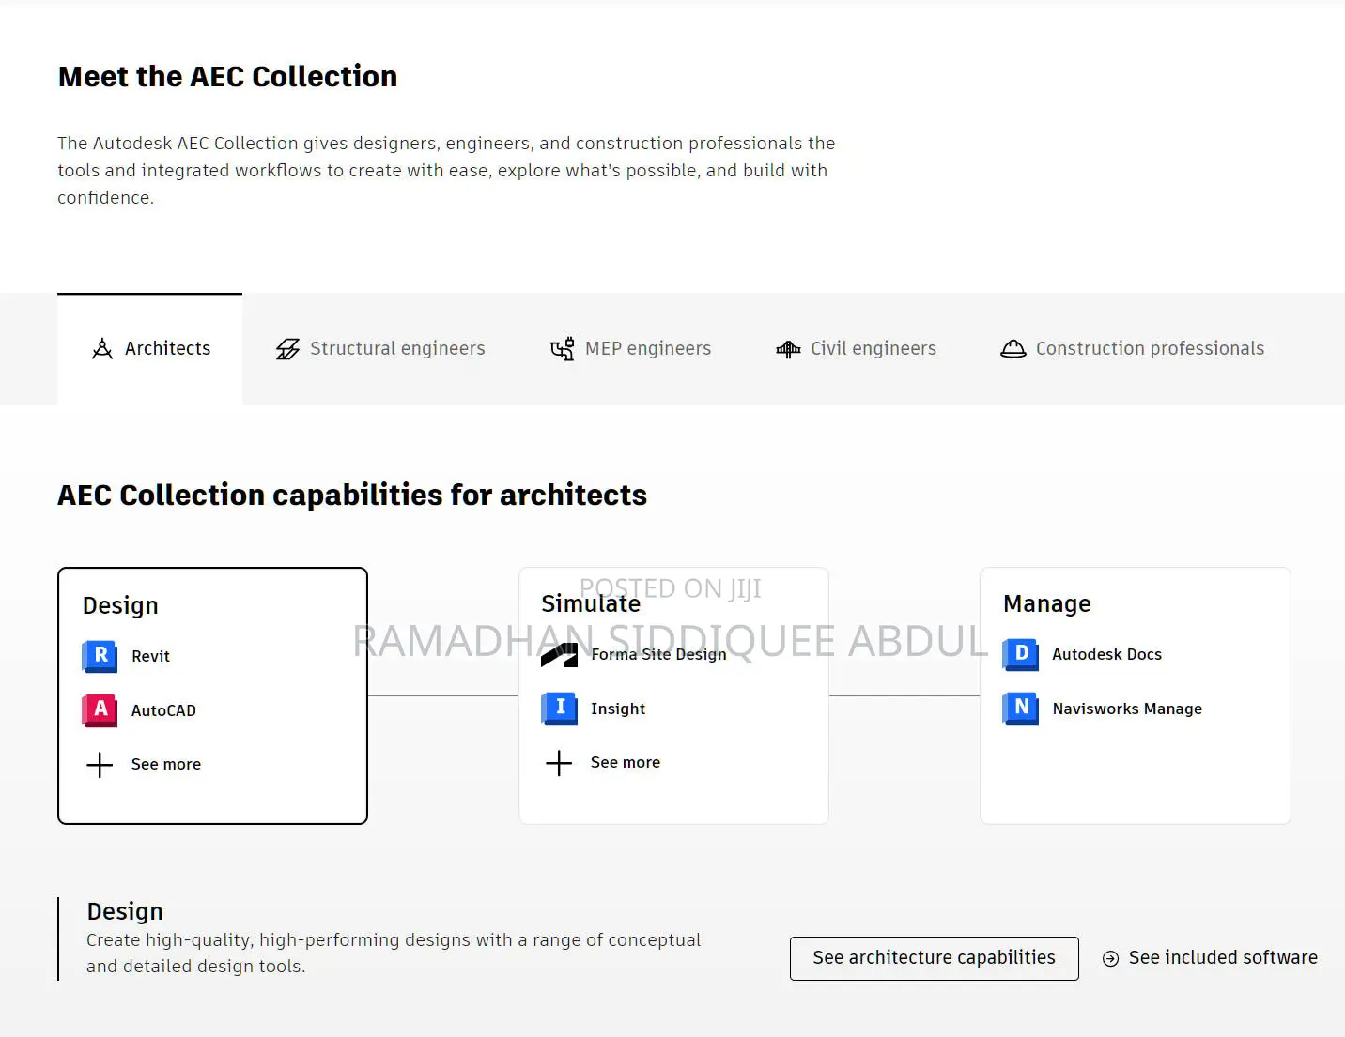Click the Construction professionals hard hat icon

coord(1013,349)
